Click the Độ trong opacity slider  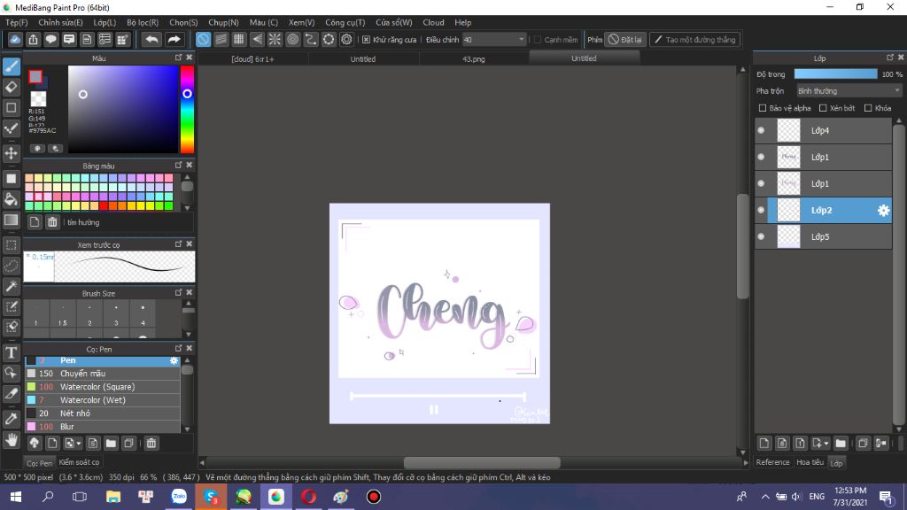(x=835, y=74)
